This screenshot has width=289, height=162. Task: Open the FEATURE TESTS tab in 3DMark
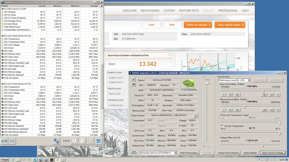[x=189, y=11]
